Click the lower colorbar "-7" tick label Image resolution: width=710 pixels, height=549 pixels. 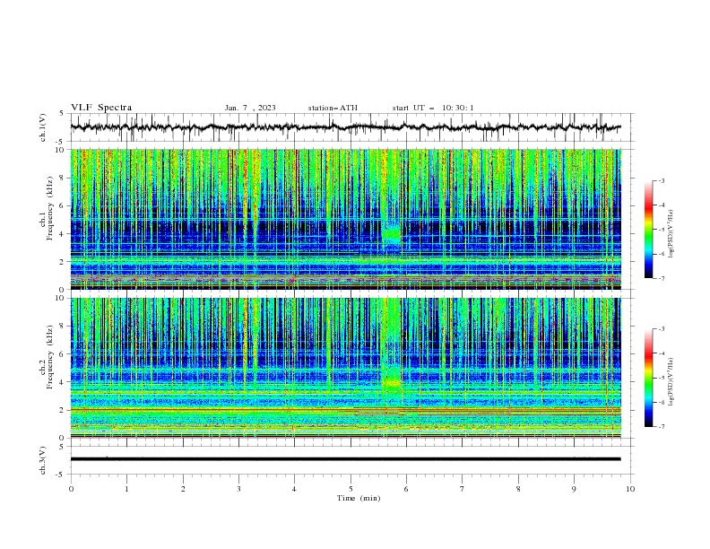[x=662, y=427]
